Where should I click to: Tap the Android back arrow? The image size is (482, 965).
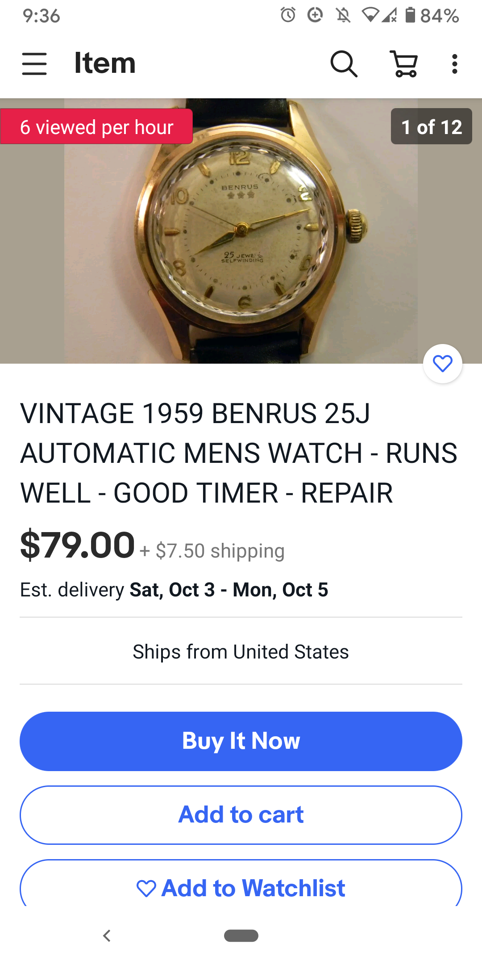coord(107,936)
